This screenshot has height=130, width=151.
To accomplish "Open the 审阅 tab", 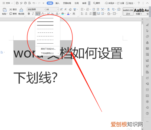I will click(84, 3).
